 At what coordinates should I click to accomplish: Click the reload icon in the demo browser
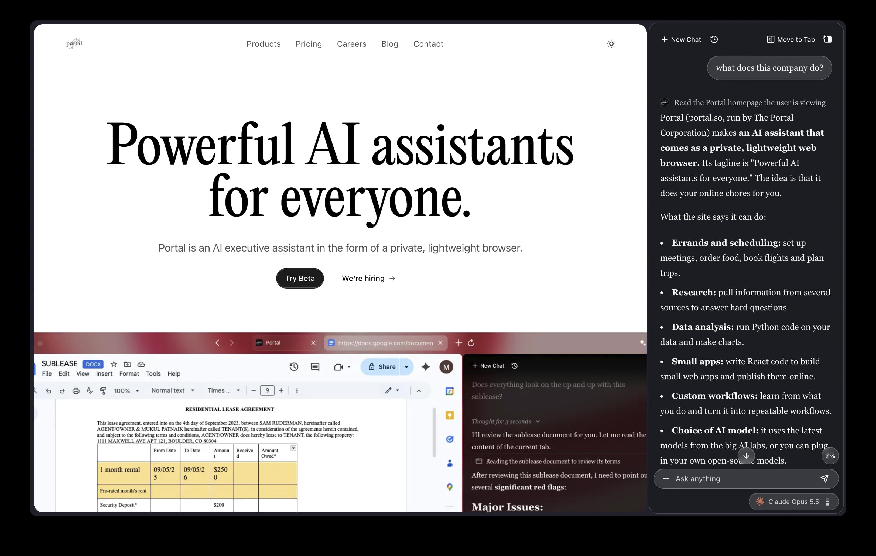click(471, 342)
